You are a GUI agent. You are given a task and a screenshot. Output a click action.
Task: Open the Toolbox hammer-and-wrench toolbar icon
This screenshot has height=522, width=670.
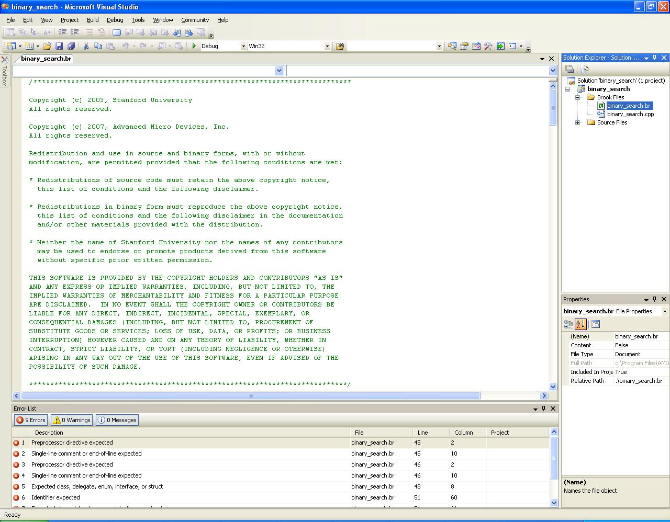[488, 46]
